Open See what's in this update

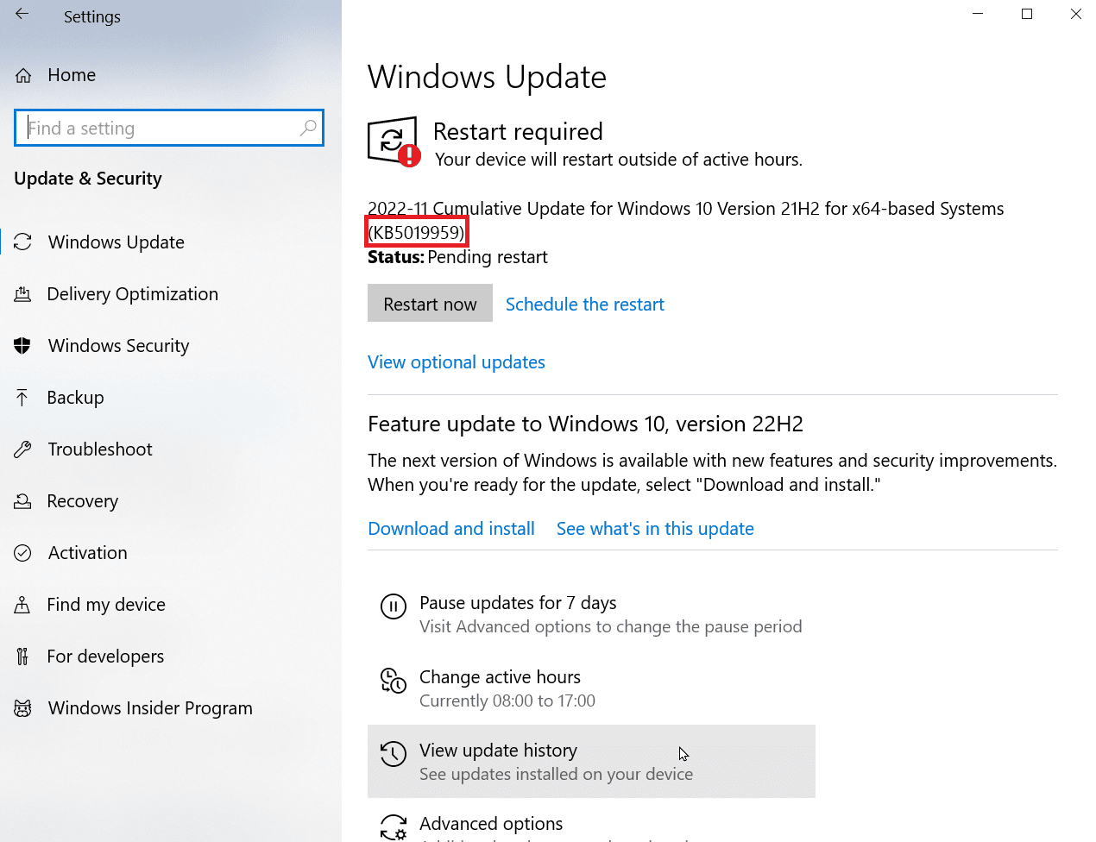pos(655,528)
